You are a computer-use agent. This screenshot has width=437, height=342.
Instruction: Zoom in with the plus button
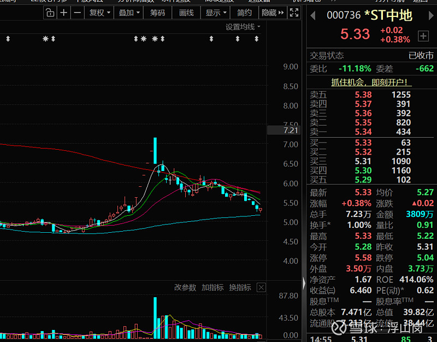[63, 13]
